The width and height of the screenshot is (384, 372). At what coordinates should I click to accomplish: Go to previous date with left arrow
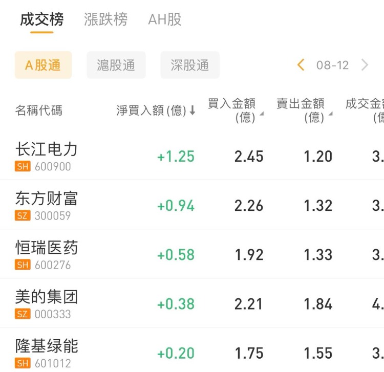coord(301,65)
